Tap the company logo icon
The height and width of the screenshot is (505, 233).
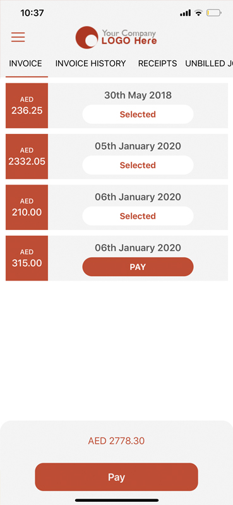(x=87, y=37)
